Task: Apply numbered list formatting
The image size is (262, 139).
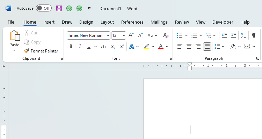Action: [194, 35]
